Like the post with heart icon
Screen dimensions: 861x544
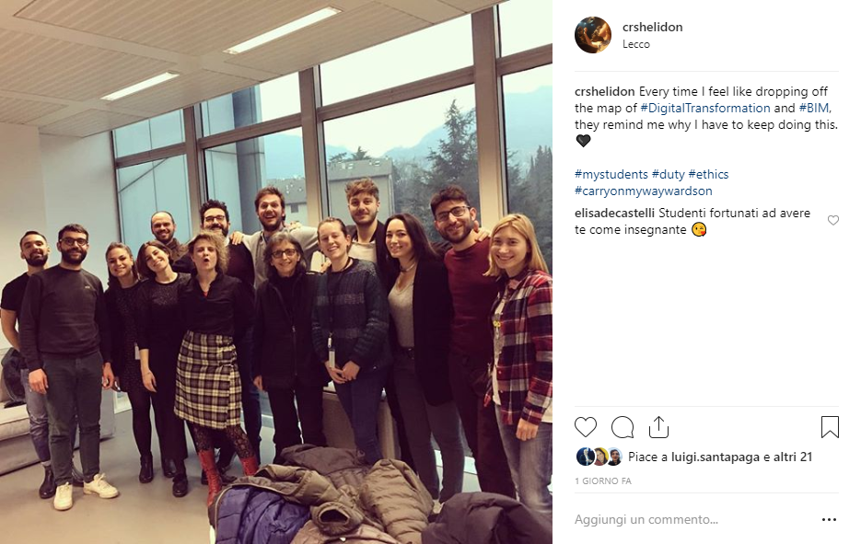click(586, 427)
